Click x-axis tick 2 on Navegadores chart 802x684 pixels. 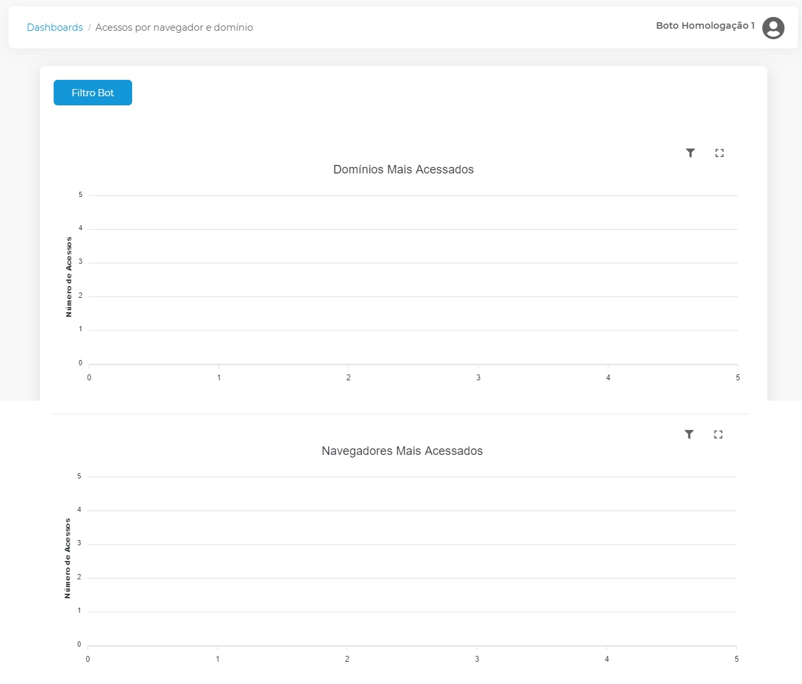click(347, 659)
